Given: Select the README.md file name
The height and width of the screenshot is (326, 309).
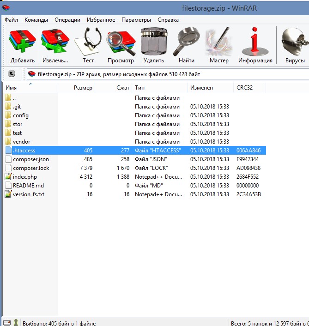Looking at the screenshot, I should tap(28, 186).
